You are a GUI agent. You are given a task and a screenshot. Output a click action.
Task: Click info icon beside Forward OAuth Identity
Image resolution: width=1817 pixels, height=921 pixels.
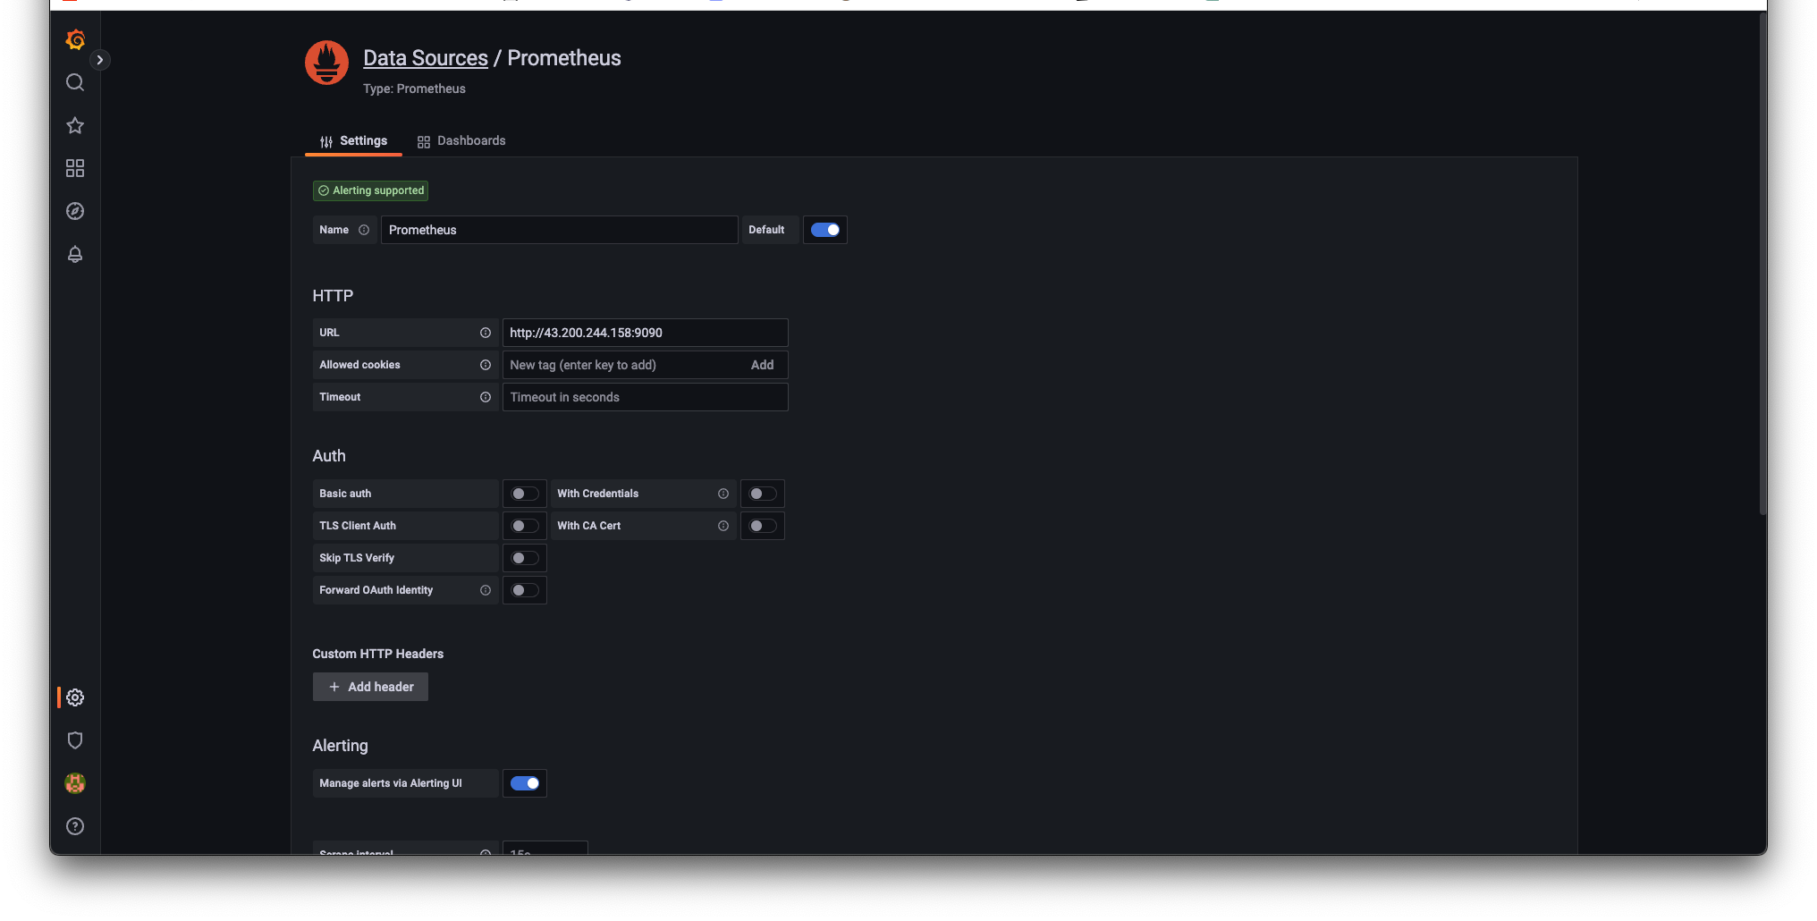[486, 590]
